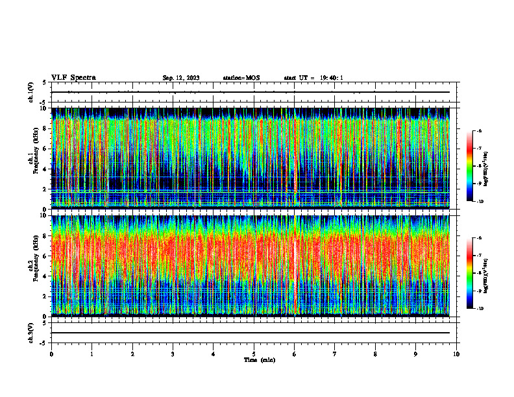The width and height of the screenshot is (514, 397).
Task: Click time axis tick label "0"
Action: pyautogui.click(x=51, y=354)
